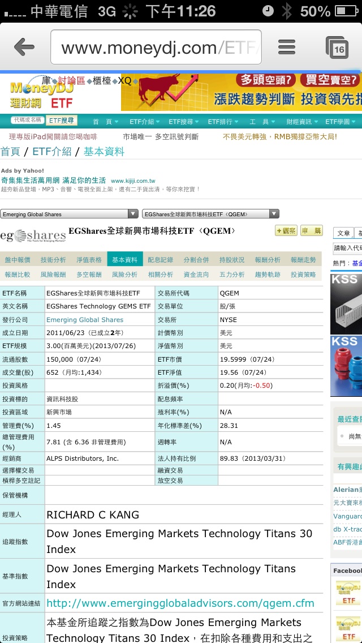Switch to the 配息記錄 tab
Image resolution: width=362 pixels, height=643 pixels.
pyautogui.click(x=161, y=260)
